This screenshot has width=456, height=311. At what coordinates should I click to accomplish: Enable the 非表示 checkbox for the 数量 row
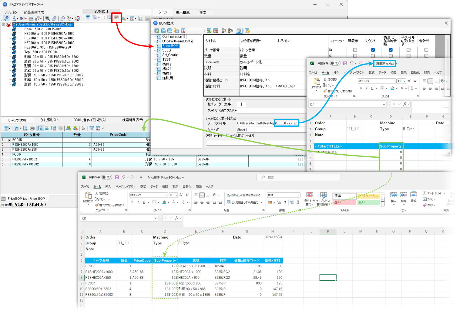355,56
